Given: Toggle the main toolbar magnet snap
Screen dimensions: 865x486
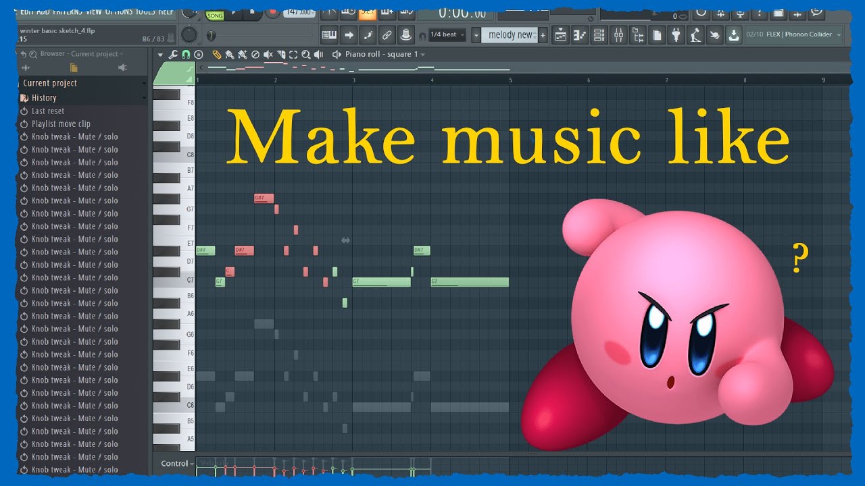Looking at the screenshot, I should [x=422, y=36].
